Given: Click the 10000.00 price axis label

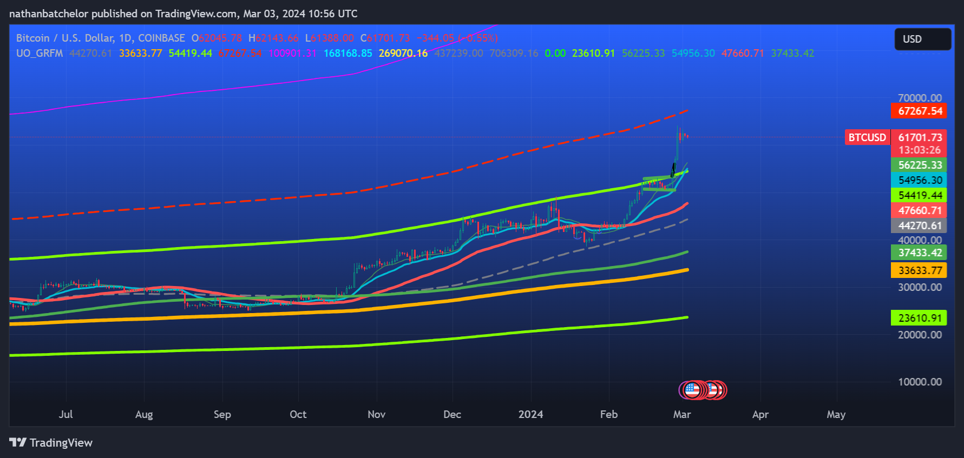Looking at the screenshot, I should [x=920, y=382].
